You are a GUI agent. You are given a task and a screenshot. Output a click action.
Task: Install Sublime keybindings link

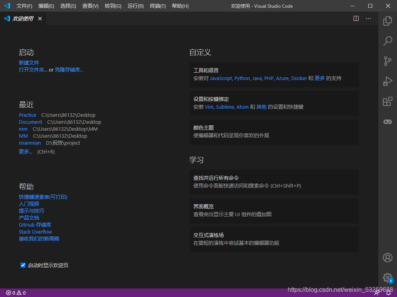[225, 107]
